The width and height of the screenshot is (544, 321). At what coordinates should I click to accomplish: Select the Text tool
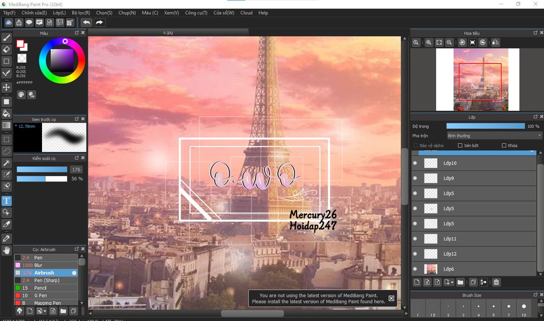point(6,201)
